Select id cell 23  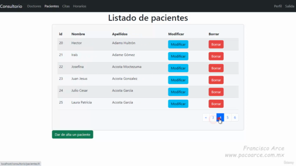(x=61, y=78)
